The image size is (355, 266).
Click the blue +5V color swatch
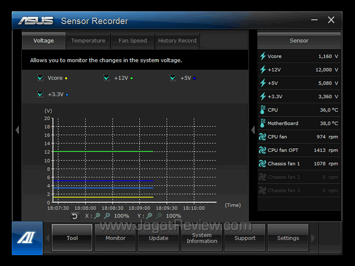[x=195, y=79]
